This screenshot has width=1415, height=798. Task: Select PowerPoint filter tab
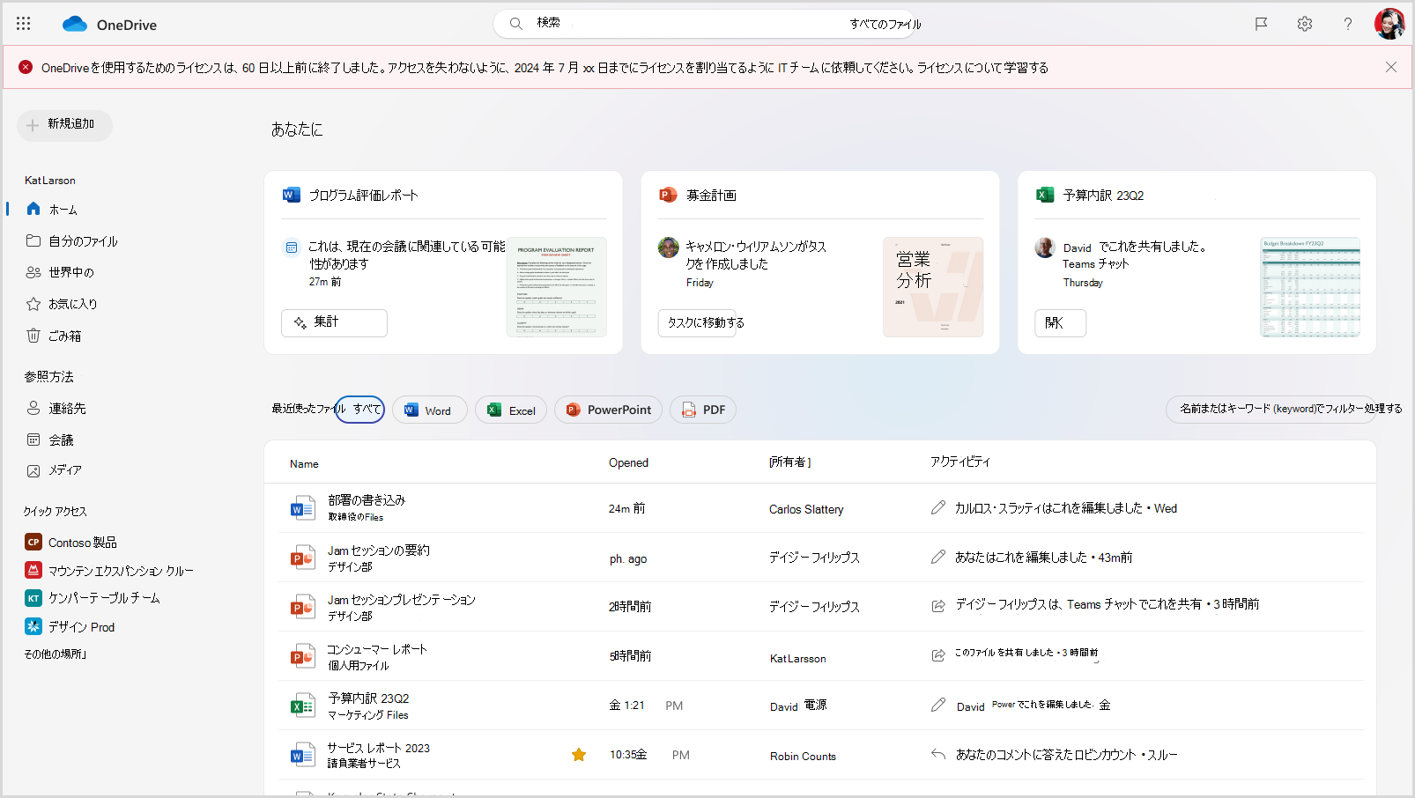(608, 410)
